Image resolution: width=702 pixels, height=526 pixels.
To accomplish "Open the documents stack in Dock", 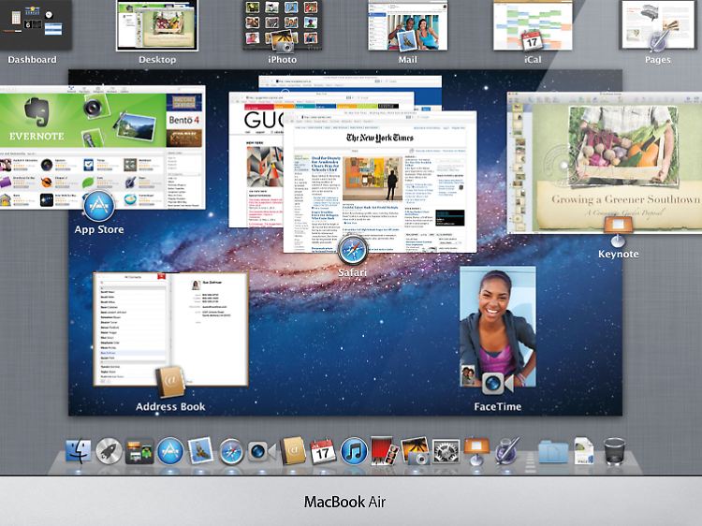I will point(584,451).
